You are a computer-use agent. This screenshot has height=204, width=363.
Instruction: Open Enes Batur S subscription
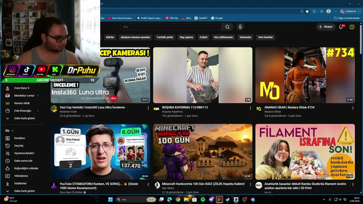click(22, 88)
